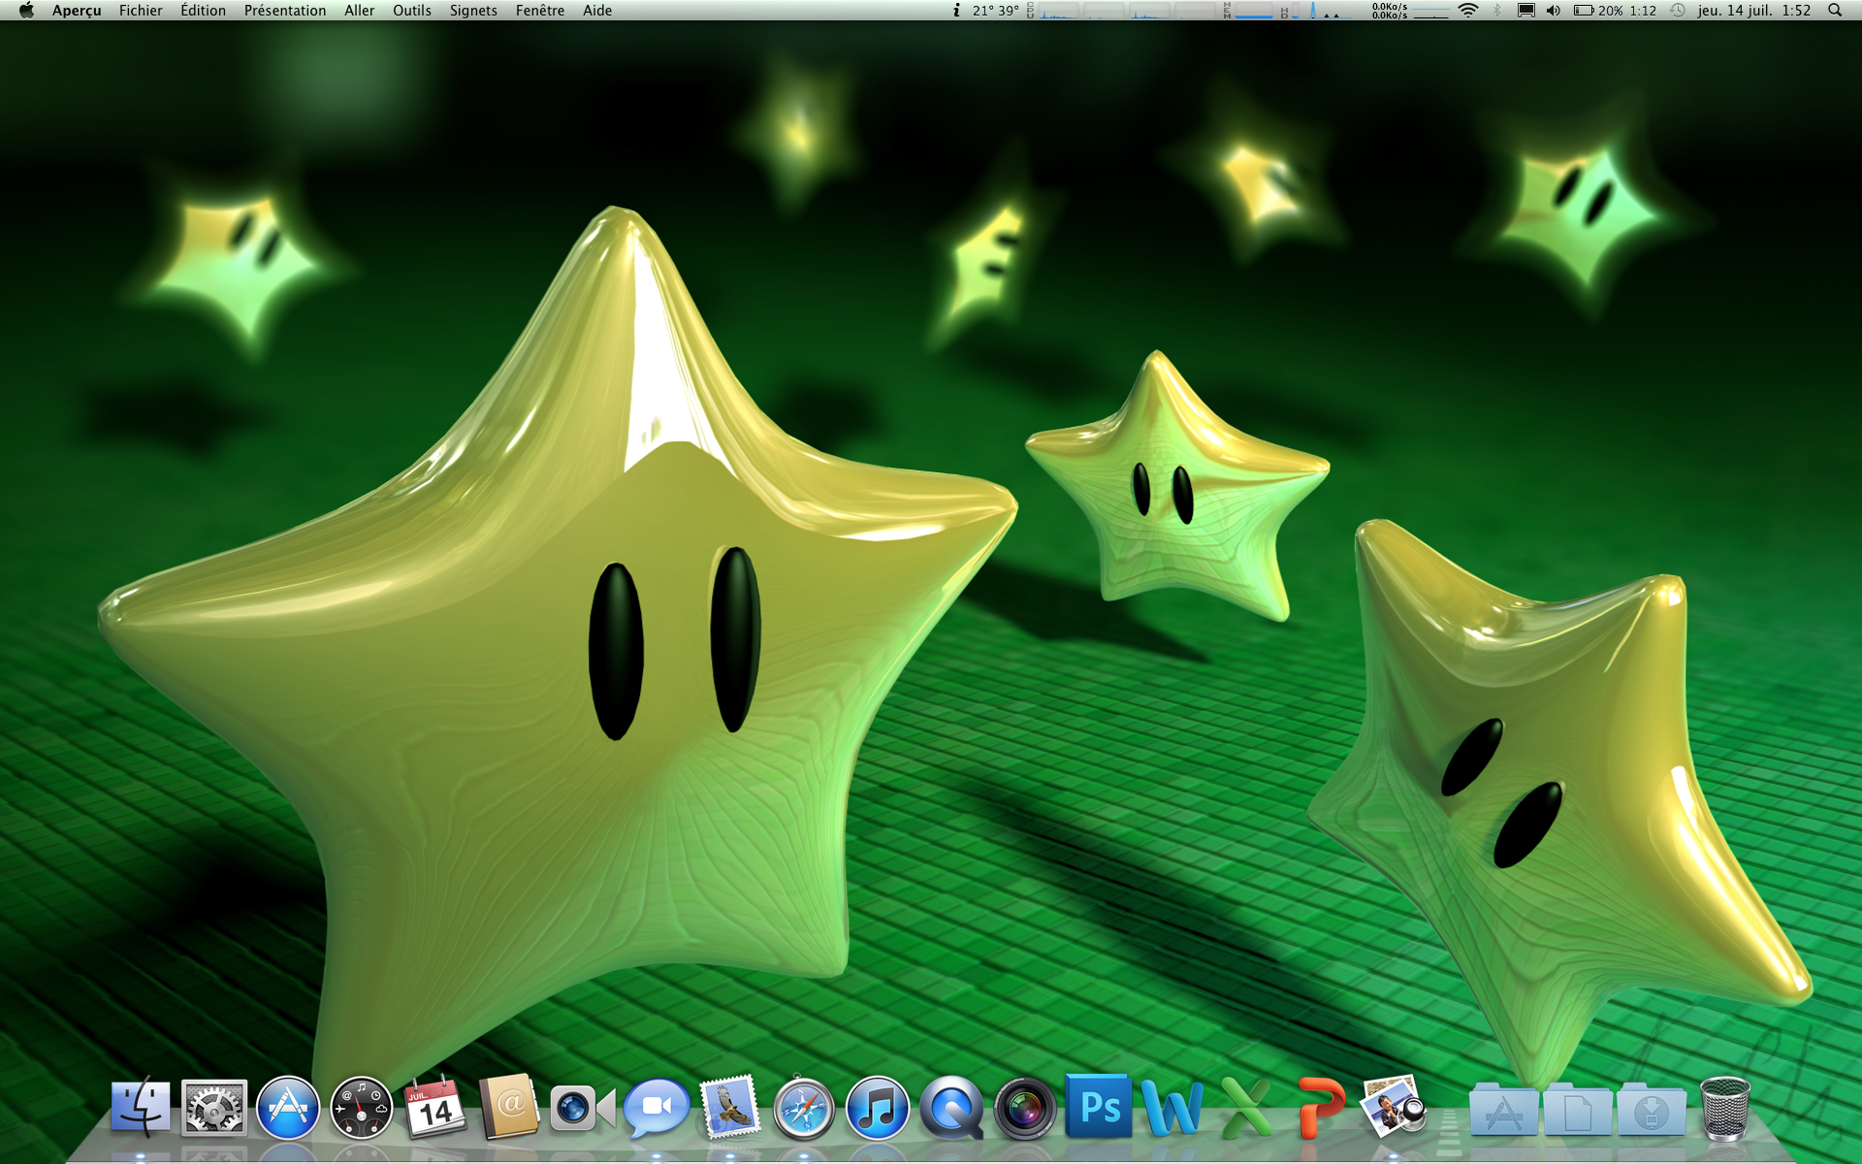Open Dashboard gauge icon in dock
The image size is (1862, 1164).
point(362,1107)
